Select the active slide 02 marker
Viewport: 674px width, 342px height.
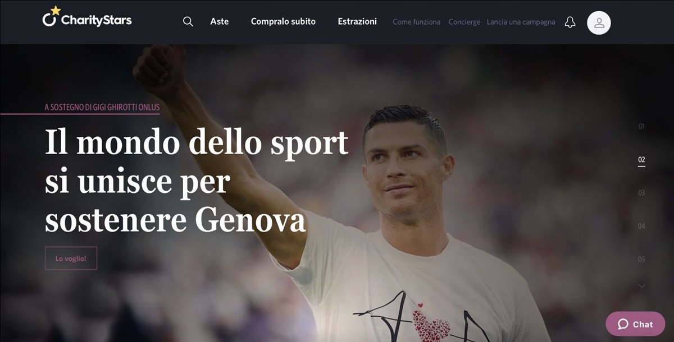tap(641, 160)
